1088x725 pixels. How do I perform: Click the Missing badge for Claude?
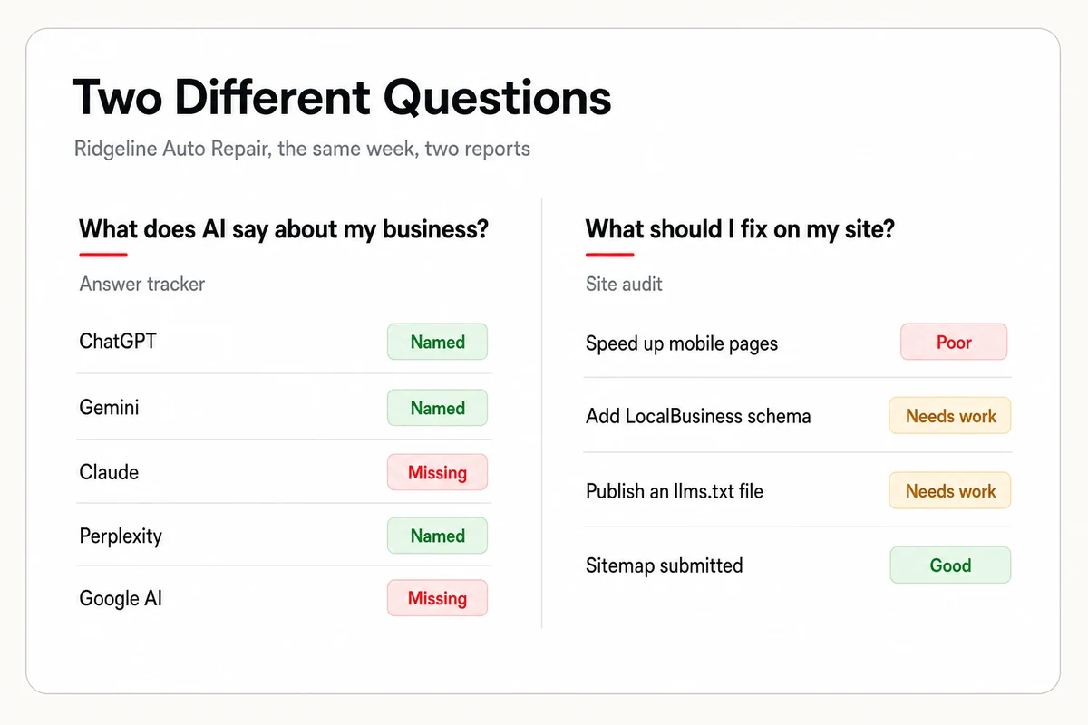tap(438, 472)
